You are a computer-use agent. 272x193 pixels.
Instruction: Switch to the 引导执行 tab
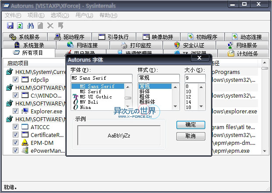pyautogui.click(x=114, y=37)
